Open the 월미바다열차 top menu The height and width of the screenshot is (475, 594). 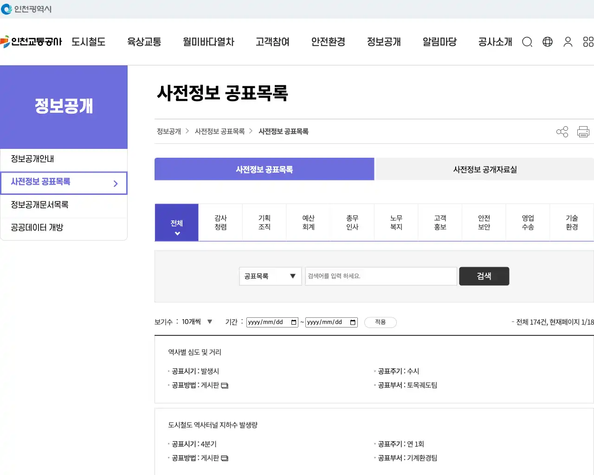pos(208,42)
